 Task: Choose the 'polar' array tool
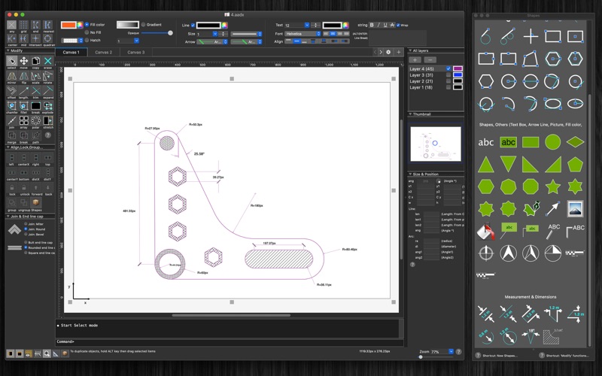(x=35, y=120)
